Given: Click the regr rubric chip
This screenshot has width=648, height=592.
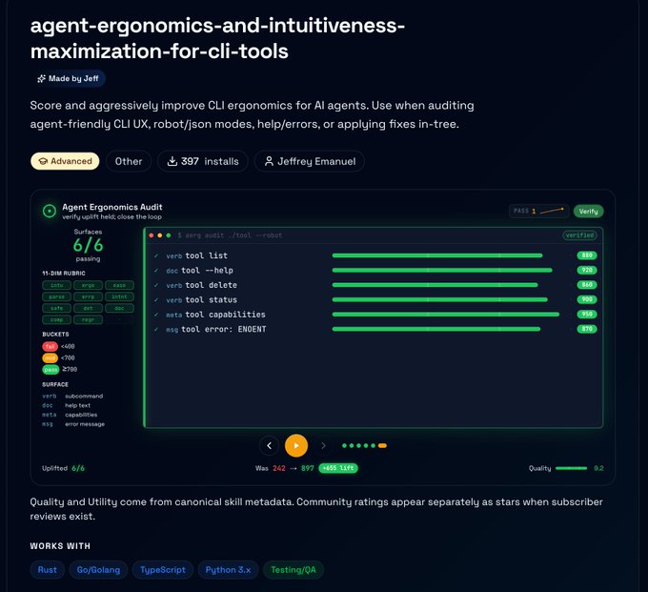Looking at the screenshot, I should coord(88,320).
